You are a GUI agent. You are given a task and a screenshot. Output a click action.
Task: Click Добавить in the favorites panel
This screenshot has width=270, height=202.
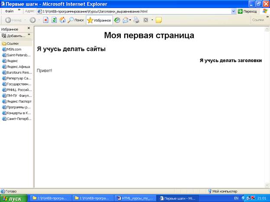[16, 36]
